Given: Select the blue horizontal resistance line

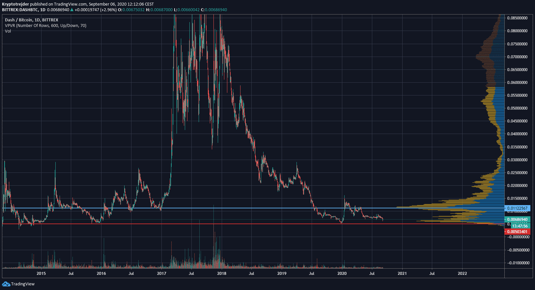Looking at the screenshot, I should tap(231, 208).
